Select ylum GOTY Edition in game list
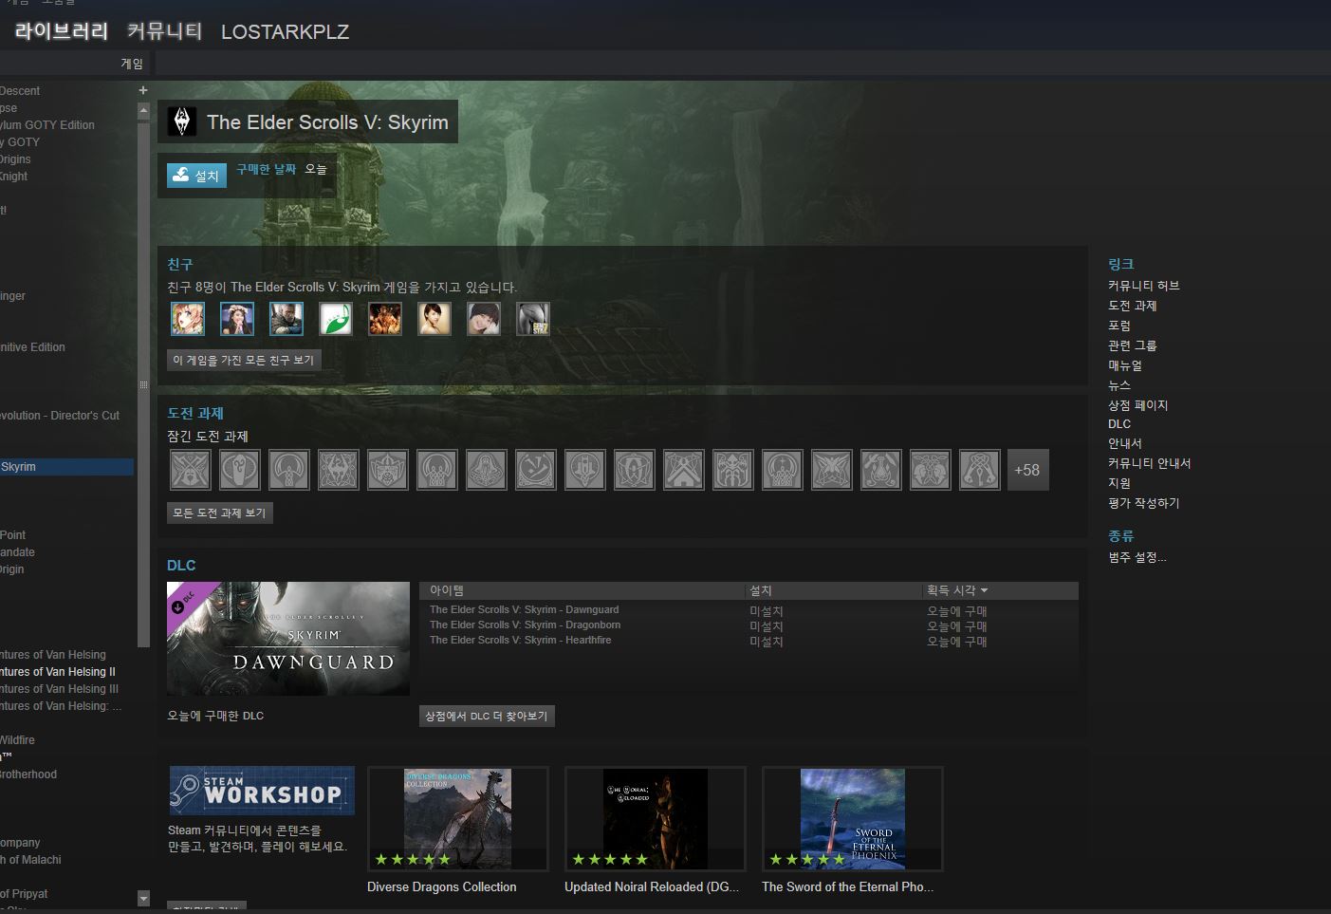 47,125
